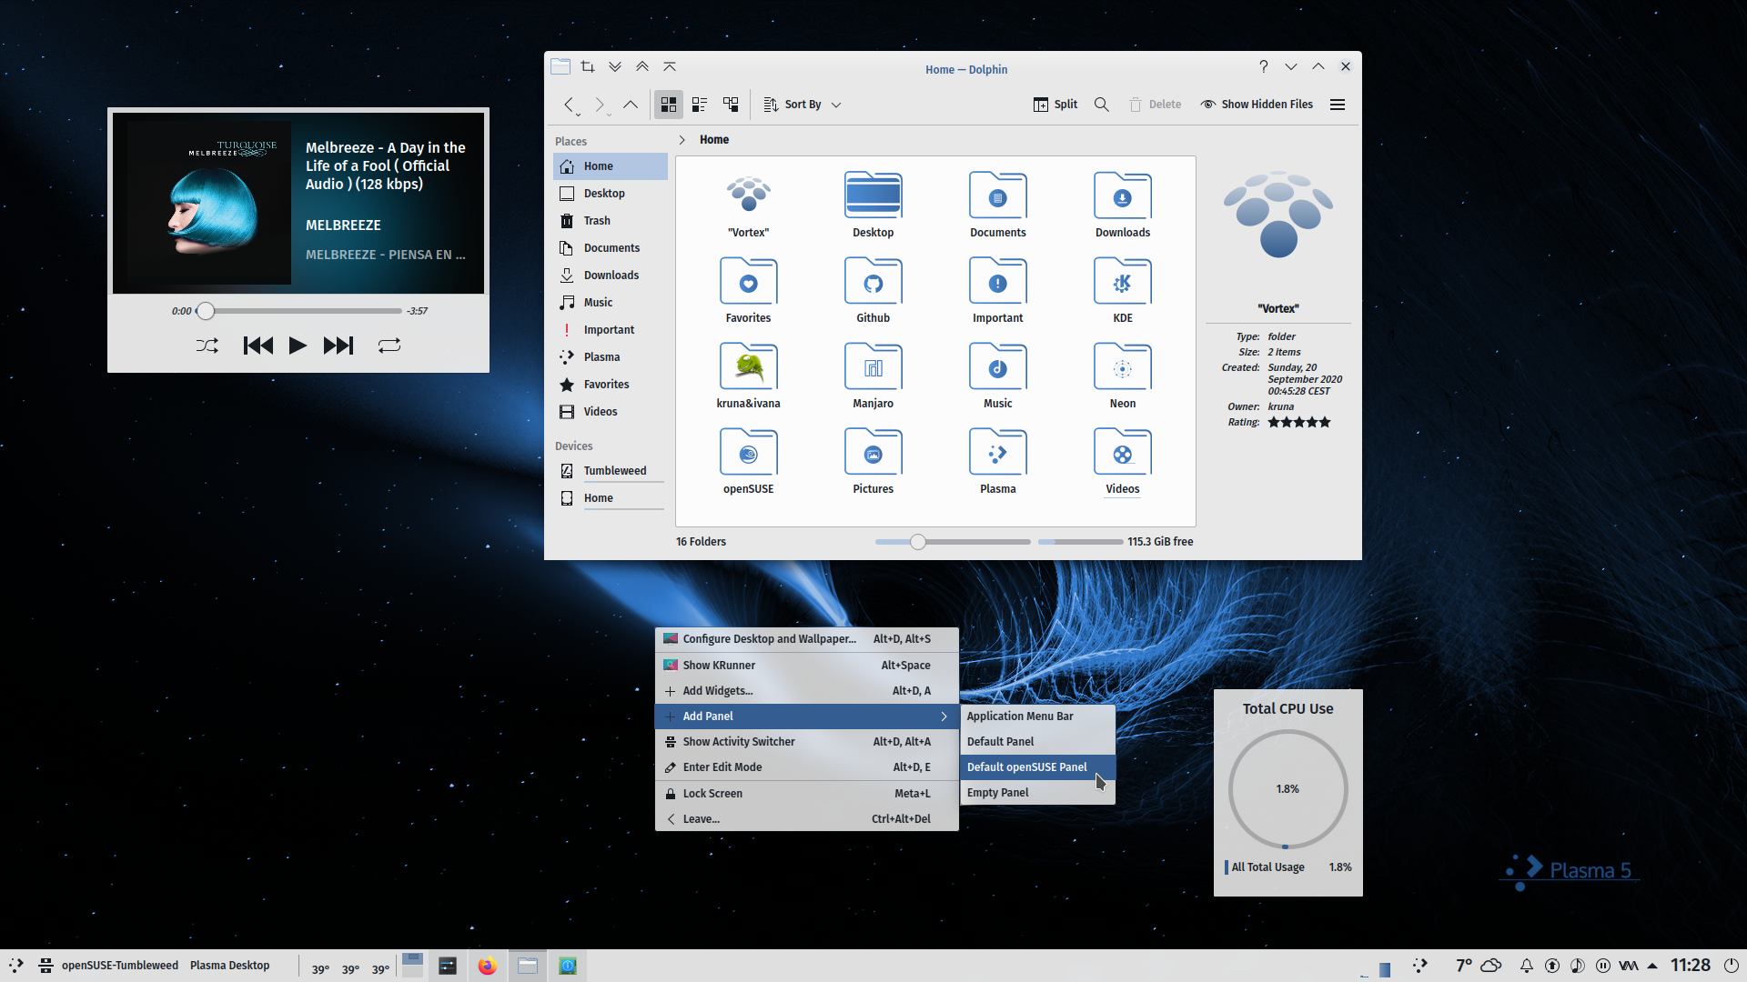The height and width of the screenshot is (982, 1747).
Task: Click the Dolphin window help question mark
Action: (x=1263, y=66)
